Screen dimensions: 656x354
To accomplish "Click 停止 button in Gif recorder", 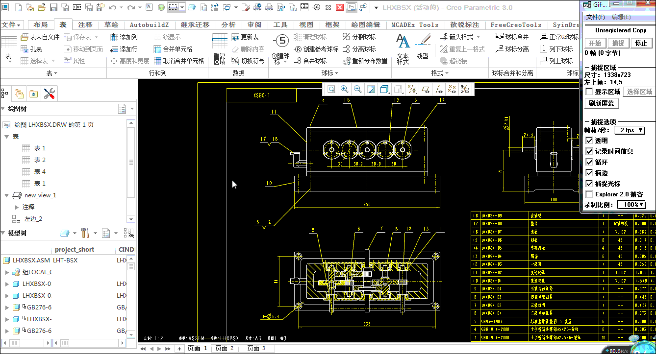I will 641,43.
